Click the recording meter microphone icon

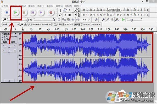click(76, 10)
